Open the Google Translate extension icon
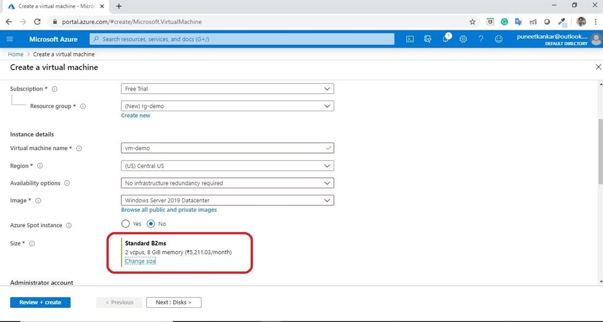 (518, 22)
